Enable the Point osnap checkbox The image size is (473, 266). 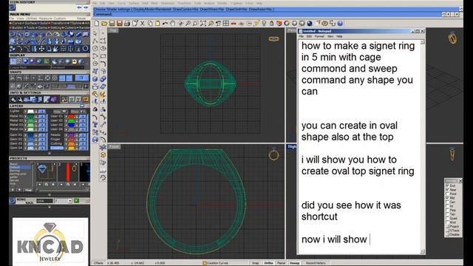point(447,194)
